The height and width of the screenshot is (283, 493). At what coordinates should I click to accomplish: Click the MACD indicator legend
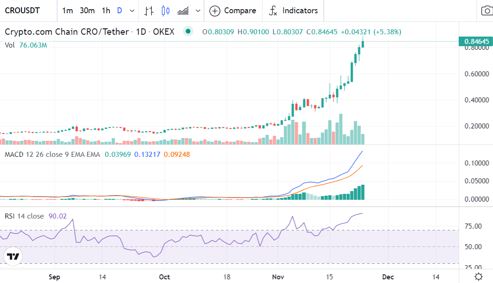point(52,155)
